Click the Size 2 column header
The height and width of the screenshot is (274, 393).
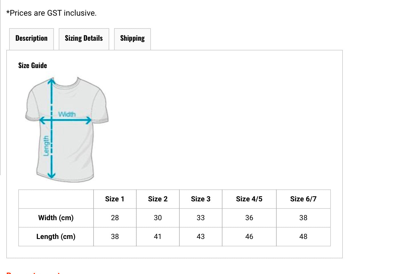[158, 199]
